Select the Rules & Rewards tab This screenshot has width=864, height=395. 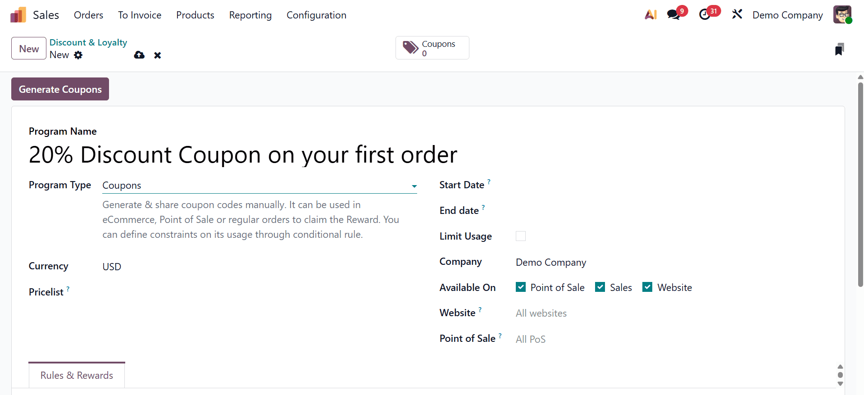[x=77, y=375]
